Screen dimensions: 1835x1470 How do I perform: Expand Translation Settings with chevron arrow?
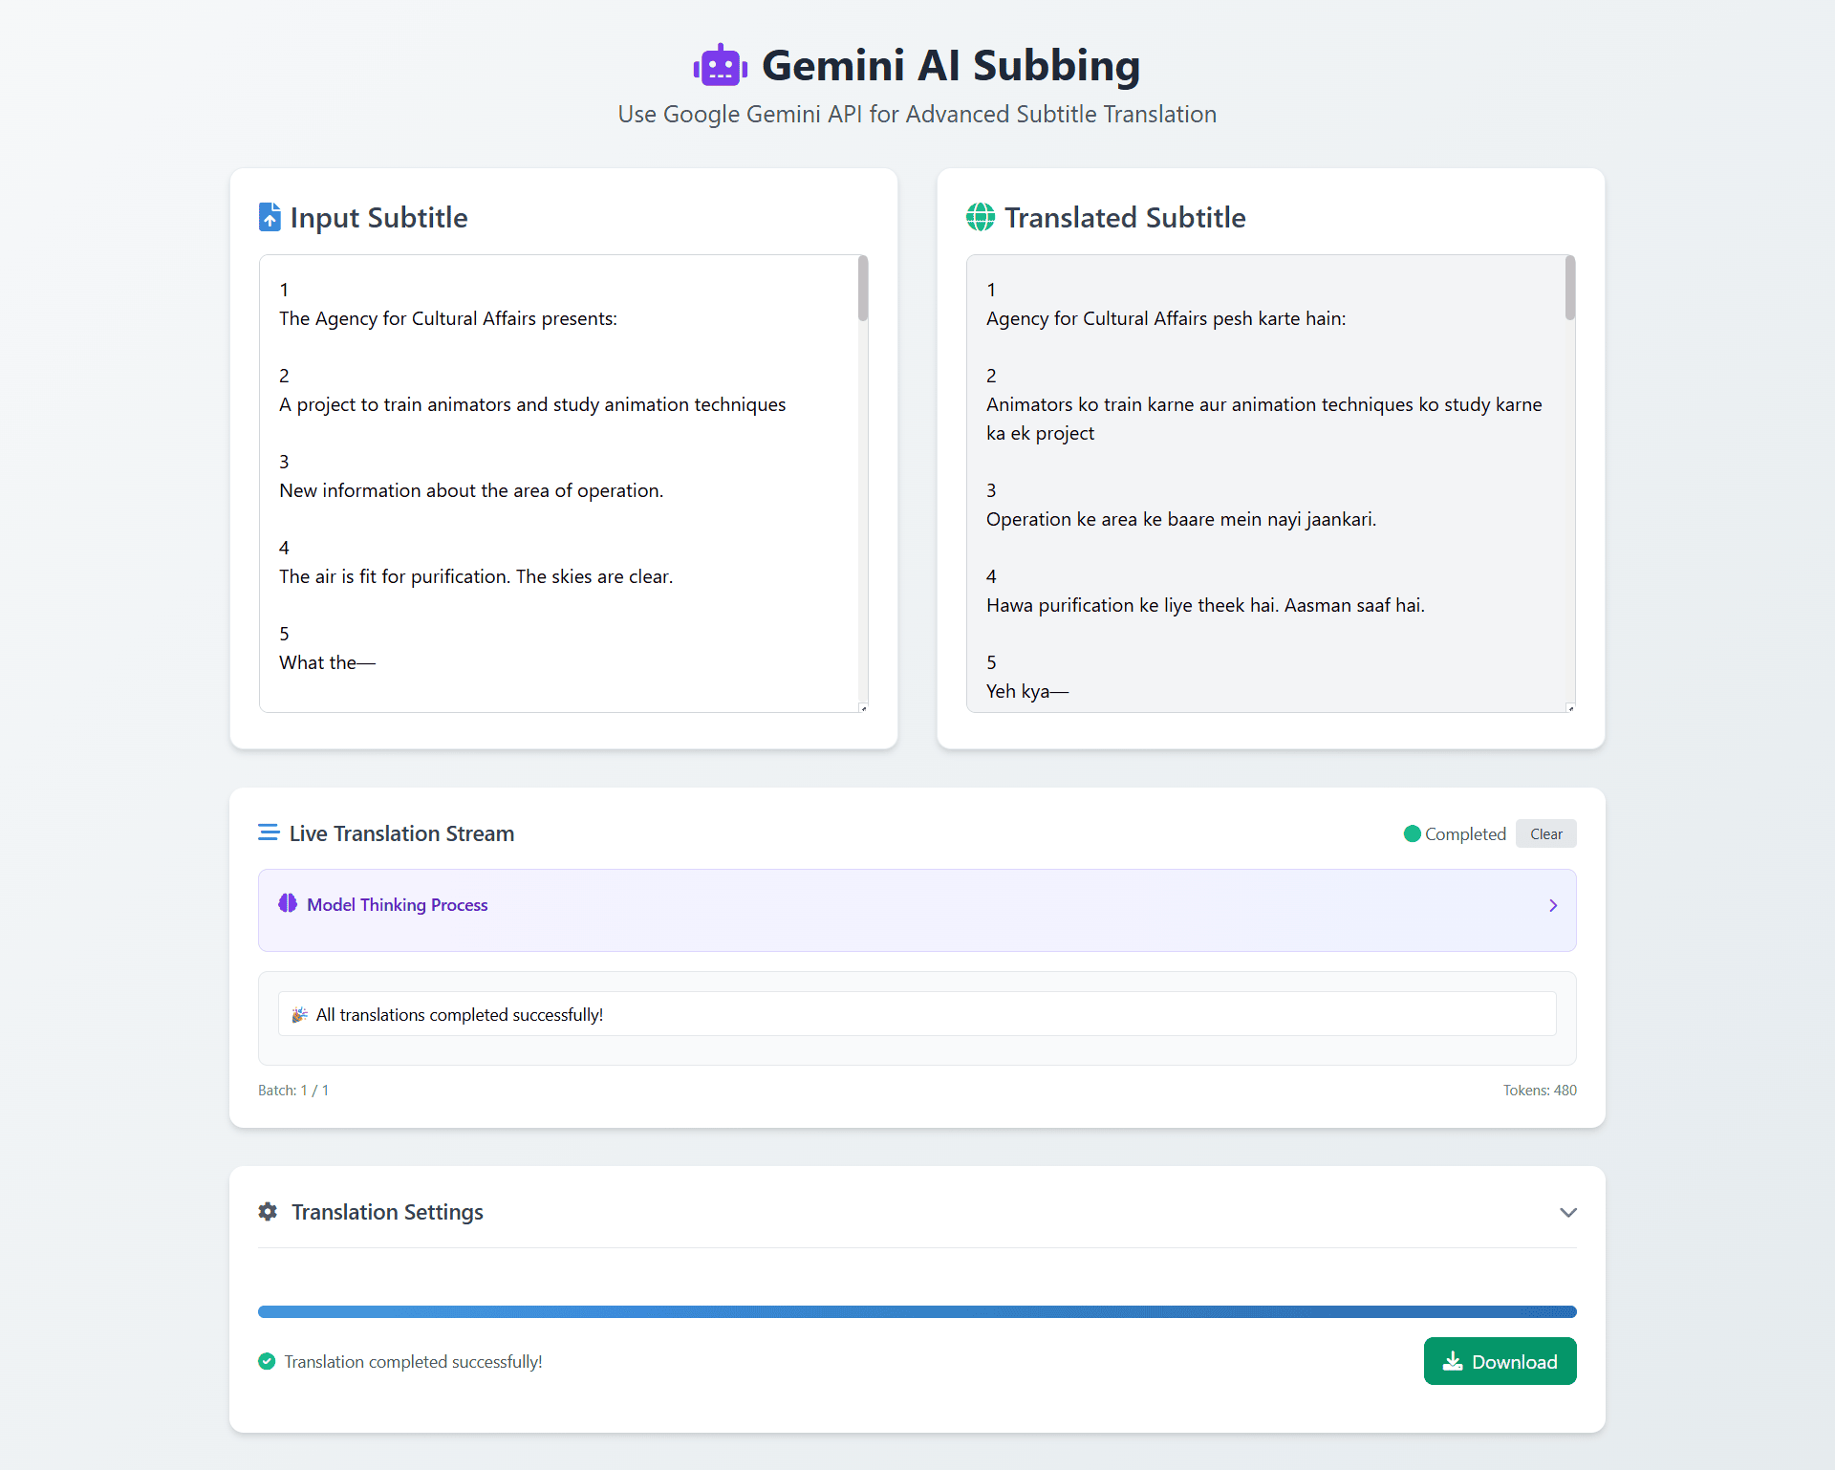coord(1567,1212)
